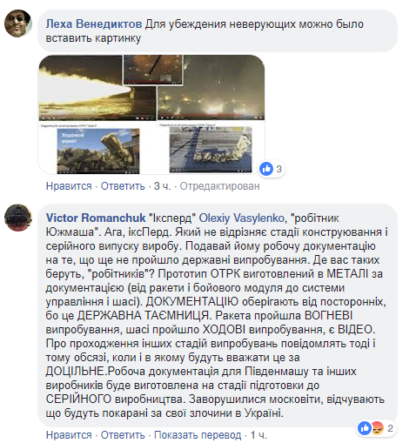Open the tagged Olexiy Vasylenko profile link
This screenshot has width=416, height=443.
pos(241,218)
